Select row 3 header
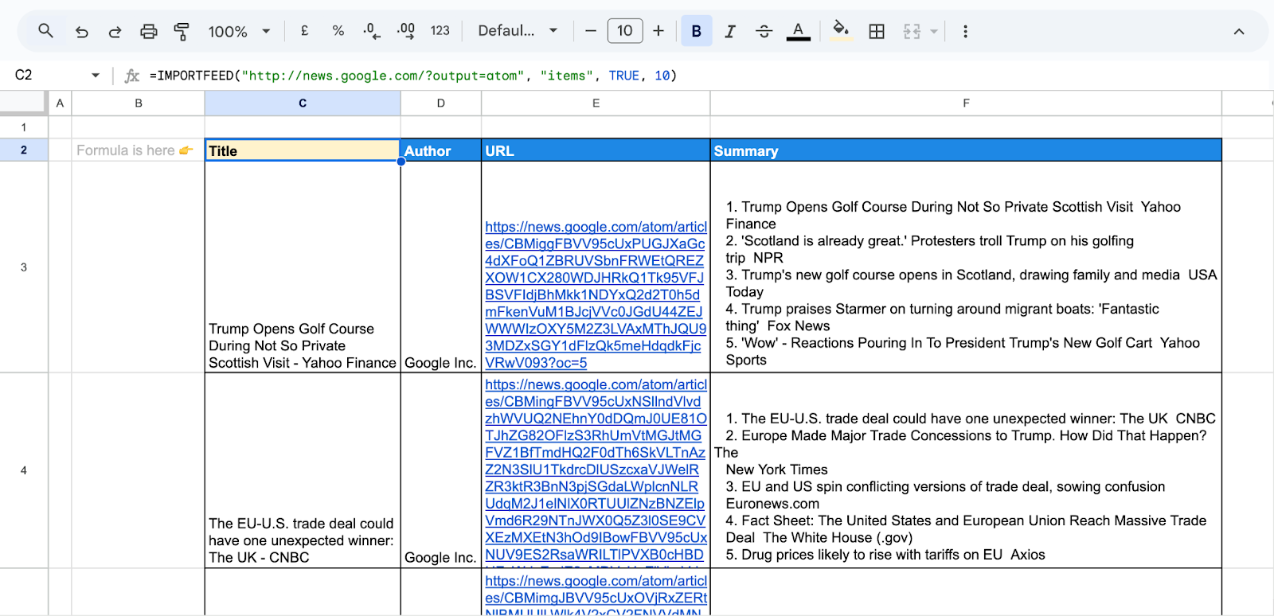The image size is (1274, 616). [24, 267]
